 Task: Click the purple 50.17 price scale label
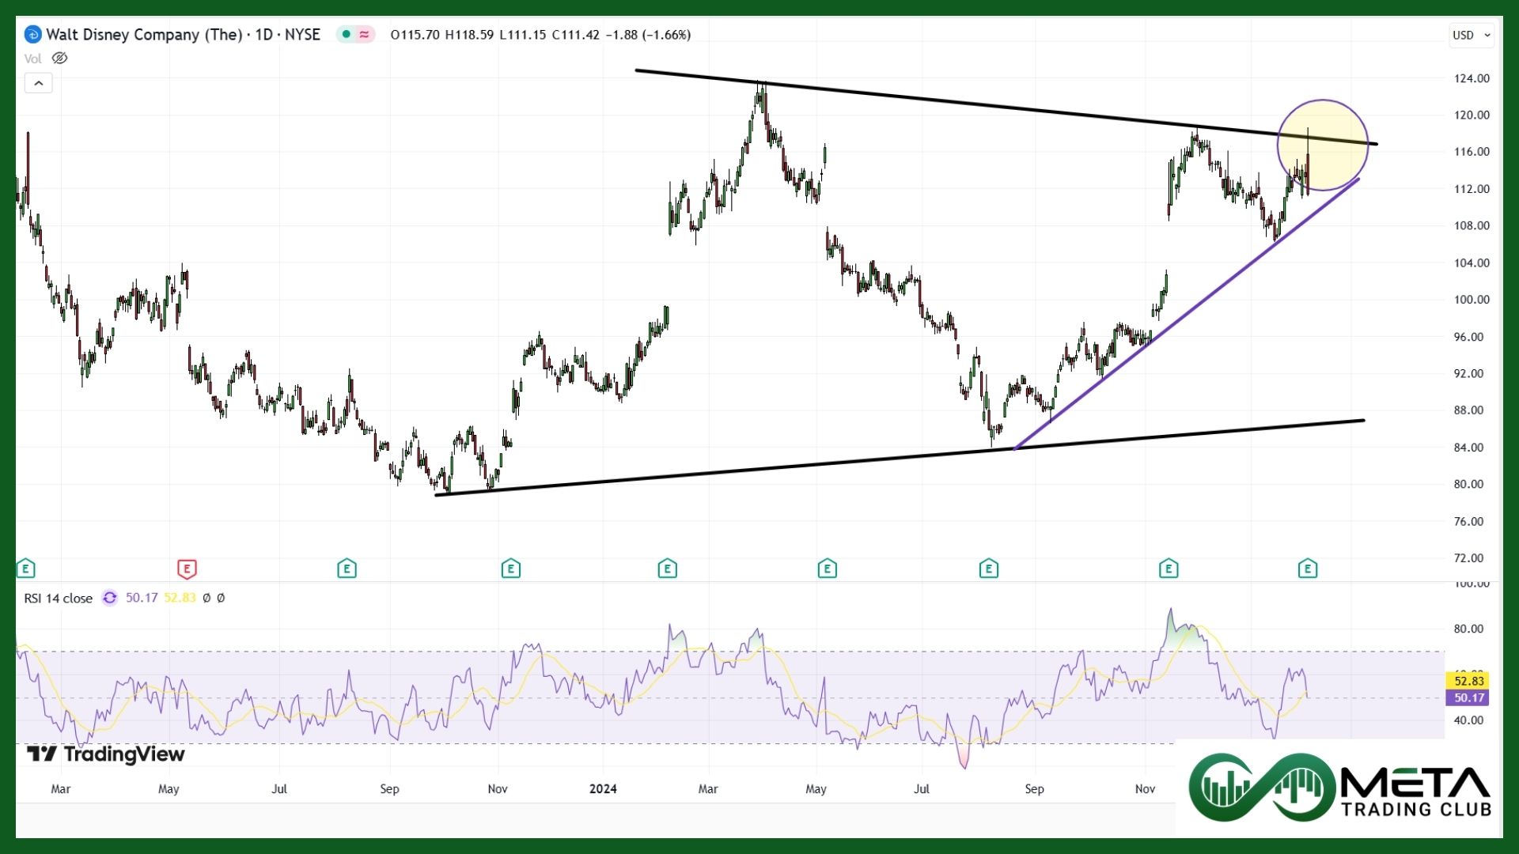1468,697
